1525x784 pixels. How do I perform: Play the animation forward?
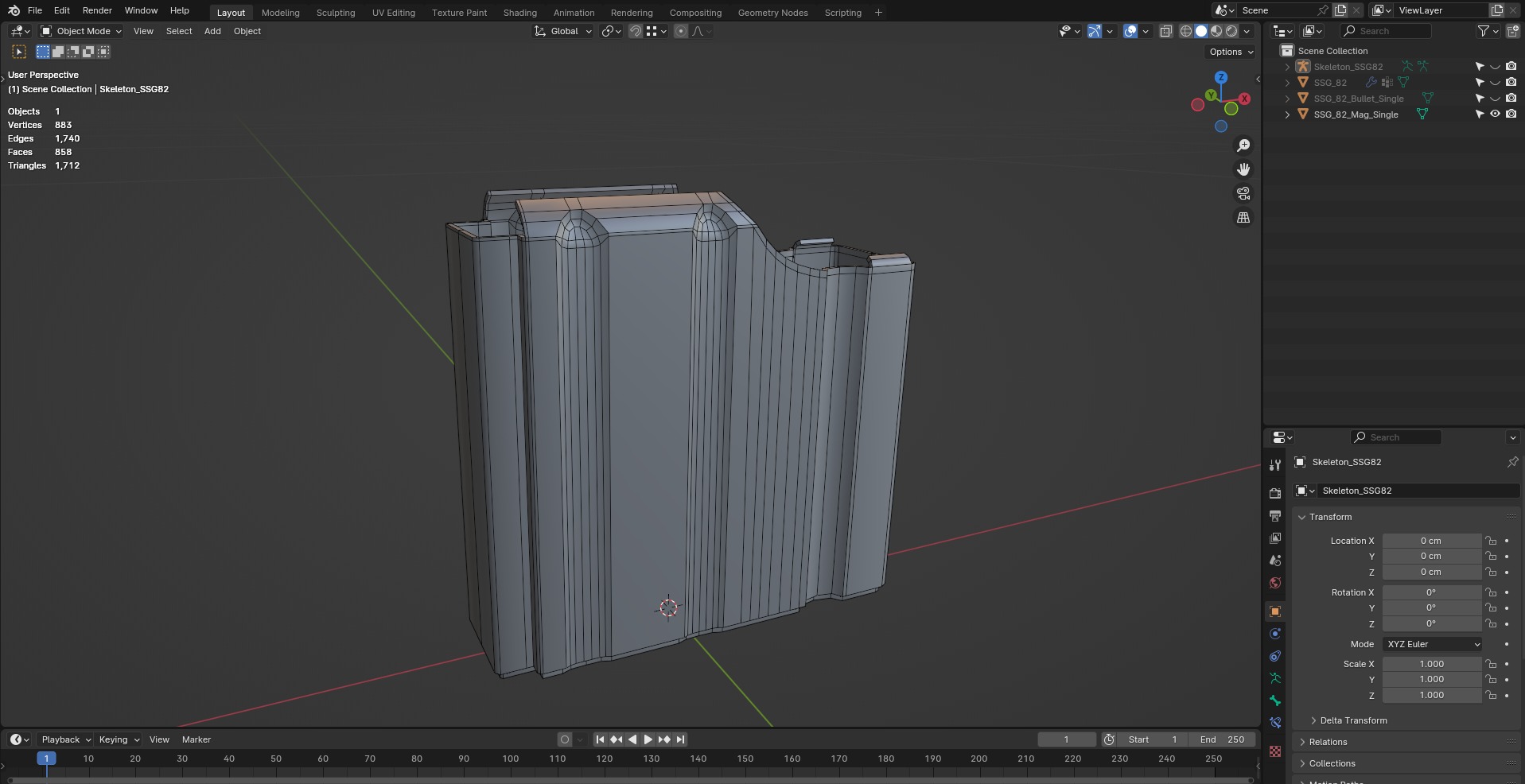tap(648, 739)
